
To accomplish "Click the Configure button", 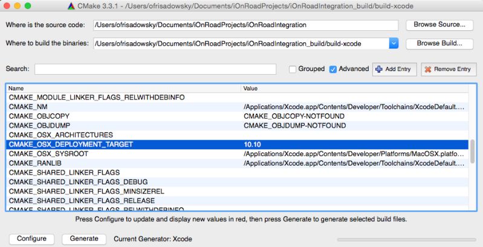I will [31, 239].
